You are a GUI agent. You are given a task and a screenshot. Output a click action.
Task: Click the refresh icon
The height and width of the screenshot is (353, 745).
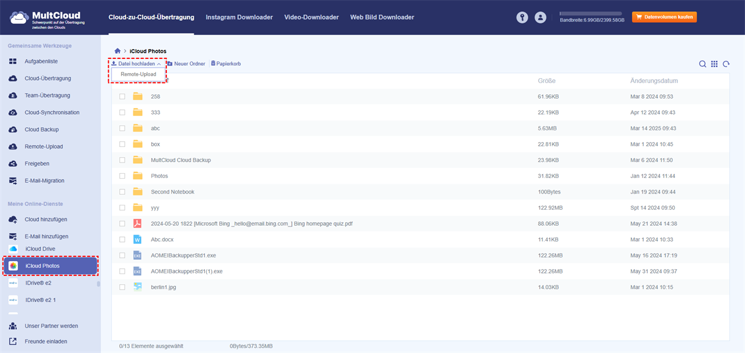[x=726, y=64]
